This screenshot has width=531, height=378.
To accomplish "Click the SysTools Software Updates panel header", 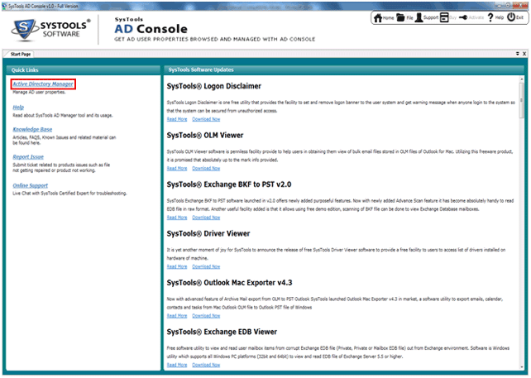I will 345,69.
